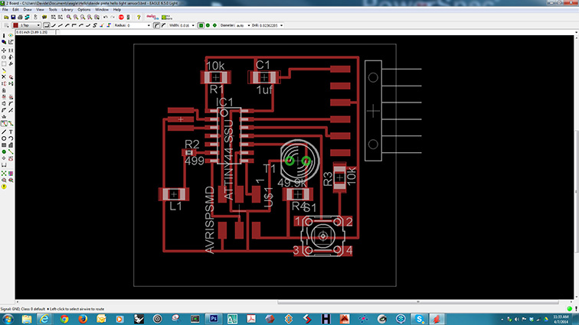
Task: Select the Smash tool
Action: pyautogui.click(x=4, y=103)
